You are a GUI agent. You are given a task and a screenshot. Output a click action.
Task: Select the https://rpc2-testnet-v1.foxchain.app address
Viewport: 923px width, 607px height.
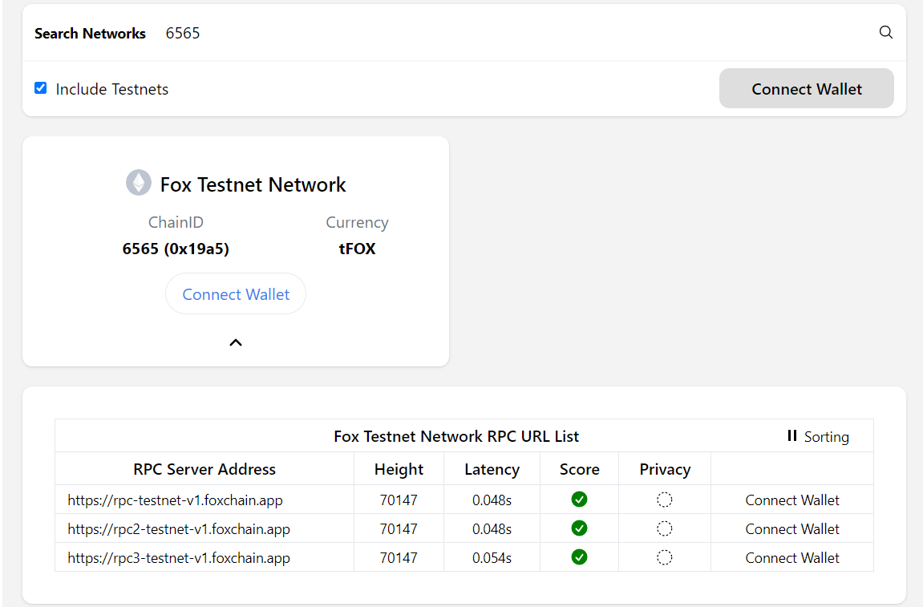coord(178,528)
